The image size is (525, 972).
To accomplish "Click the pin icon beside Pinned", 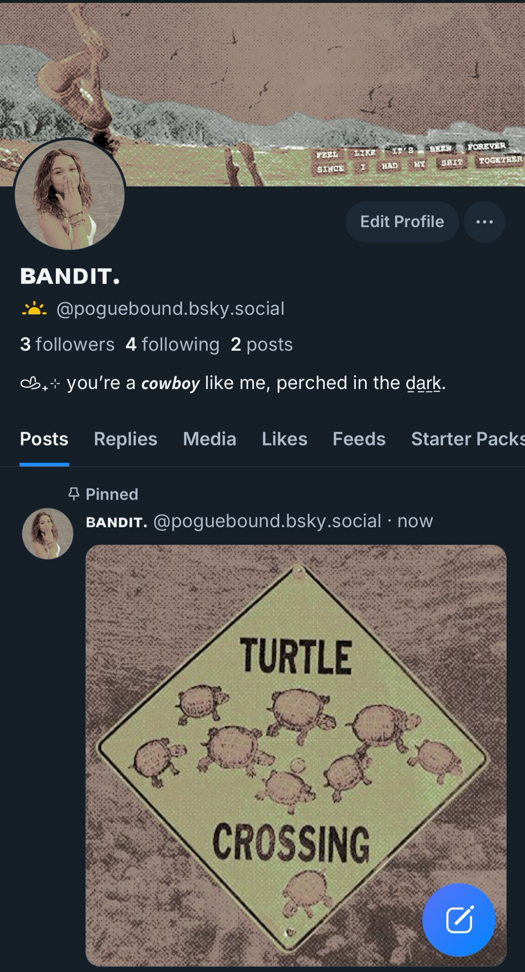I will (73, 494).
